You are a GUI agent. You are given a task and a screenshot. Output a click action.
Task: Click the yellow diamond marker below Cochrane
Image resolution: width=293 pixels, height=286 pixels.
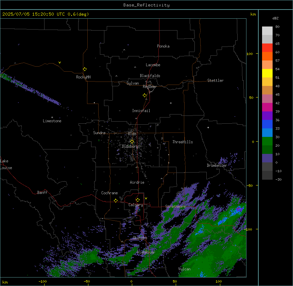click(116, 200)
